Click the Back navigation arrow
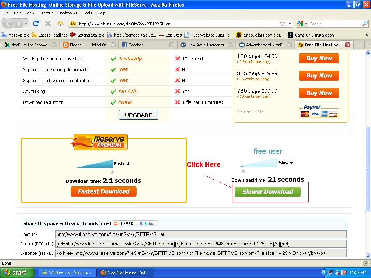 [8, 24]
